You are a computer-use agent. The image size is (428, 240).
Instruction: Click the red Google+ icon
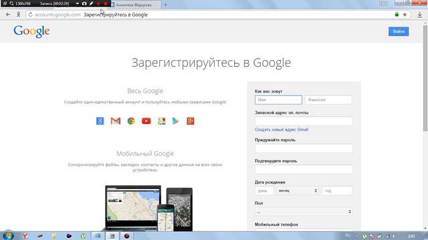(x=191, y=121)
